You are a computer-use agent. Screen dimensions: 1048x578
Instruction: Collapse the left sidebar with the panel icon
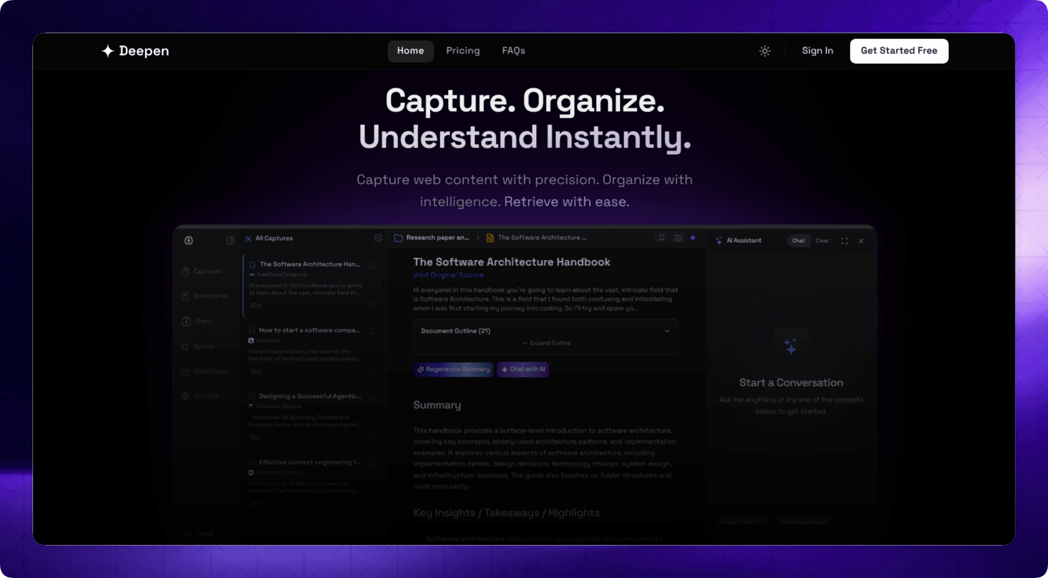click(231, 241)
